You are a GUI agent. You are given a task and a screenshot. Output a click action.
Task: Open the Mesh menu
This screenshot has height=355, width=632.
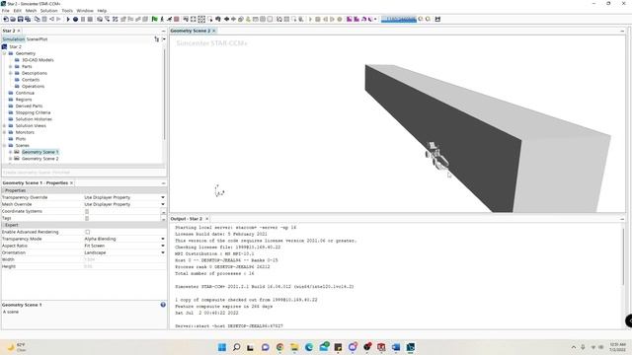(31, 11)
